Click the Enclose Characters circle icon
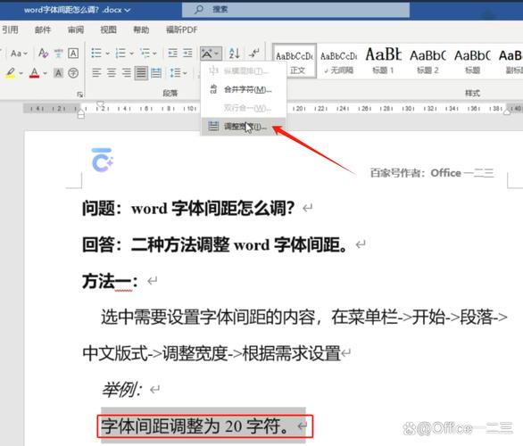523x446 pixels. click(x=73, y=72)
